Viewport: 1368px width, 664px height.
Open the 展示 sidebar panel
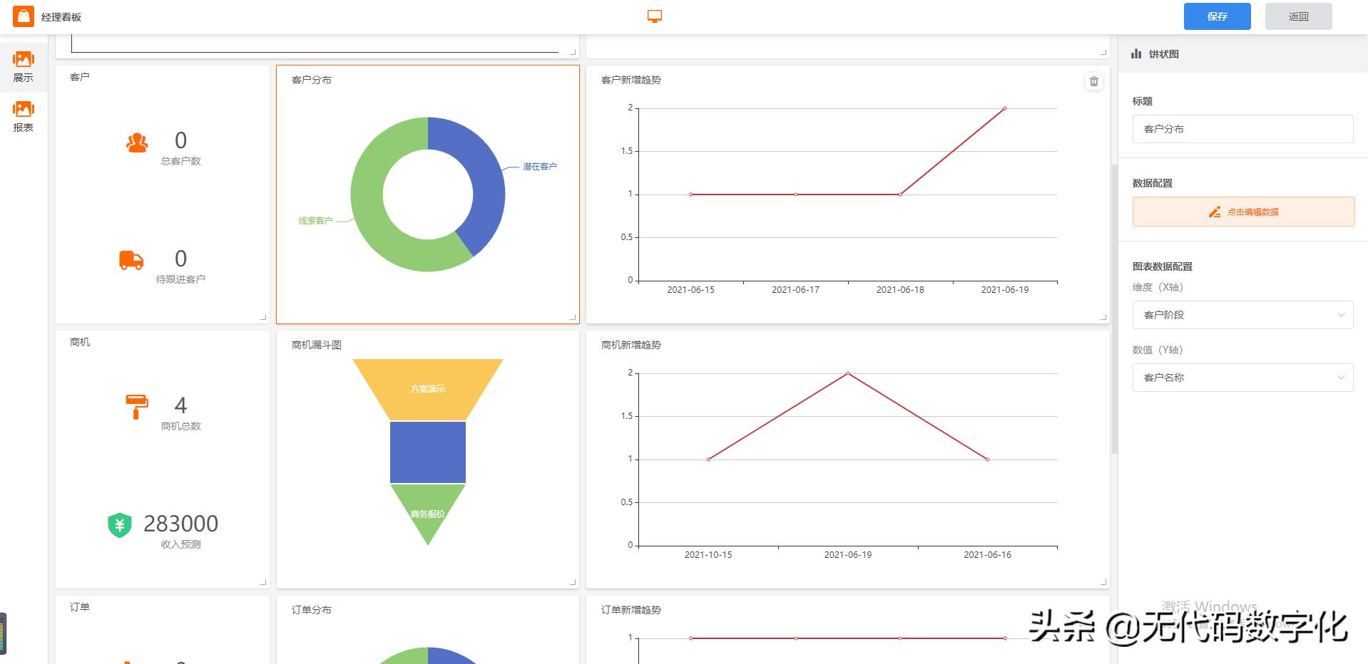pos(24,67)
